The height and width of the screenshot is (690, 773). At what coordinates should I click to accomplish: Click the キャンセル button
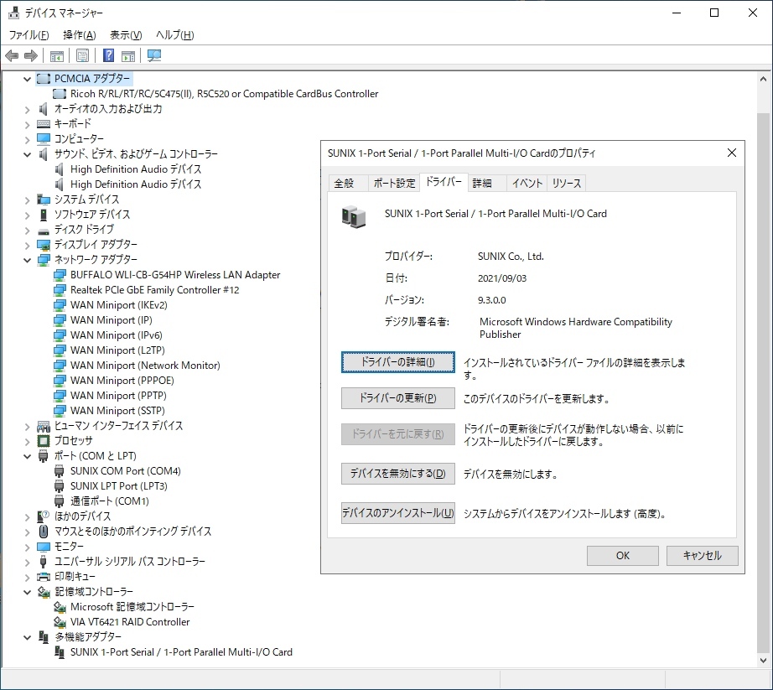tap(702, 556)
